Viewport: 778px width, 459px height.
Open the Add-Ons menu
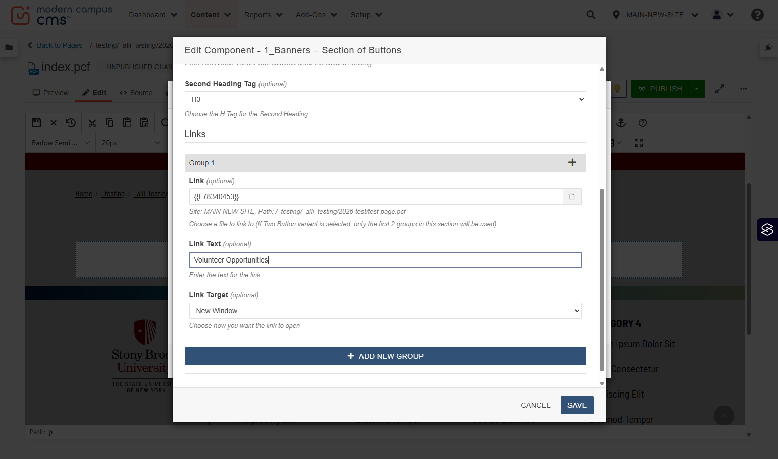click(316, 15)
